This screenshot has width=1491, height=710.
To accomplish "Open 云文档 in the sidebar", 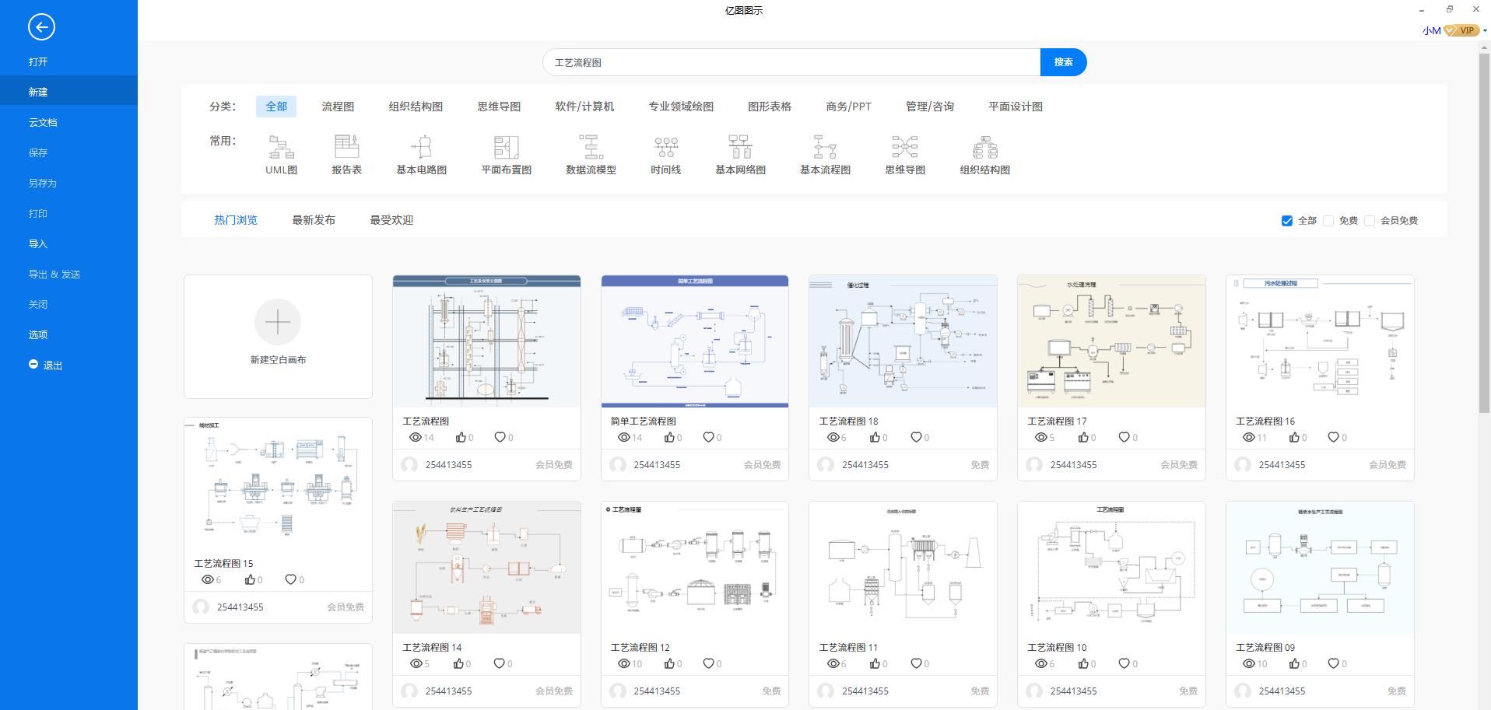I will click(x=41, y=122).
